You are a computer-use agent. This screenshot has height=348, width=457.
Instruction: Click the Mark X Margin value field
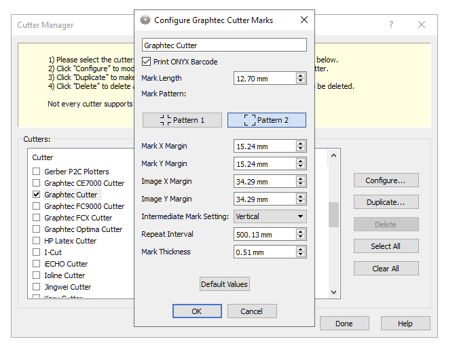[x=265, y=147]
